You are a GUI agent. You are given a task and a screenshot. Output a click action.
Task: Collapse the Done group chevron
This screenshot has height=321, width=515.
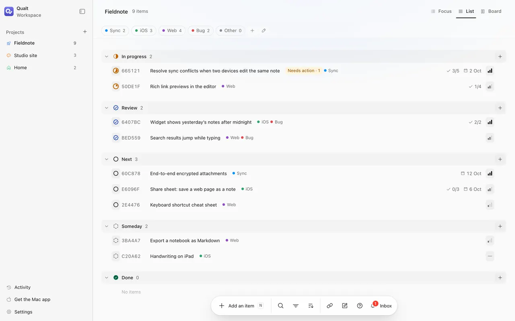pos(107,278)
